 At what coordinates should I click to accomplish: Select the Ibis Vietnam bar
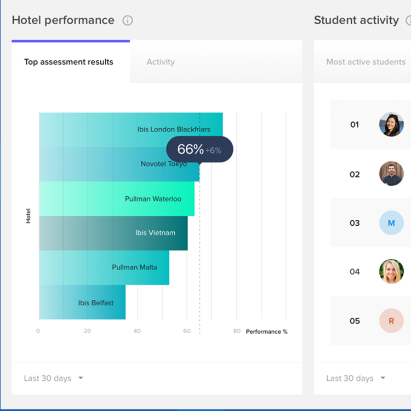(x=113, y=233)
